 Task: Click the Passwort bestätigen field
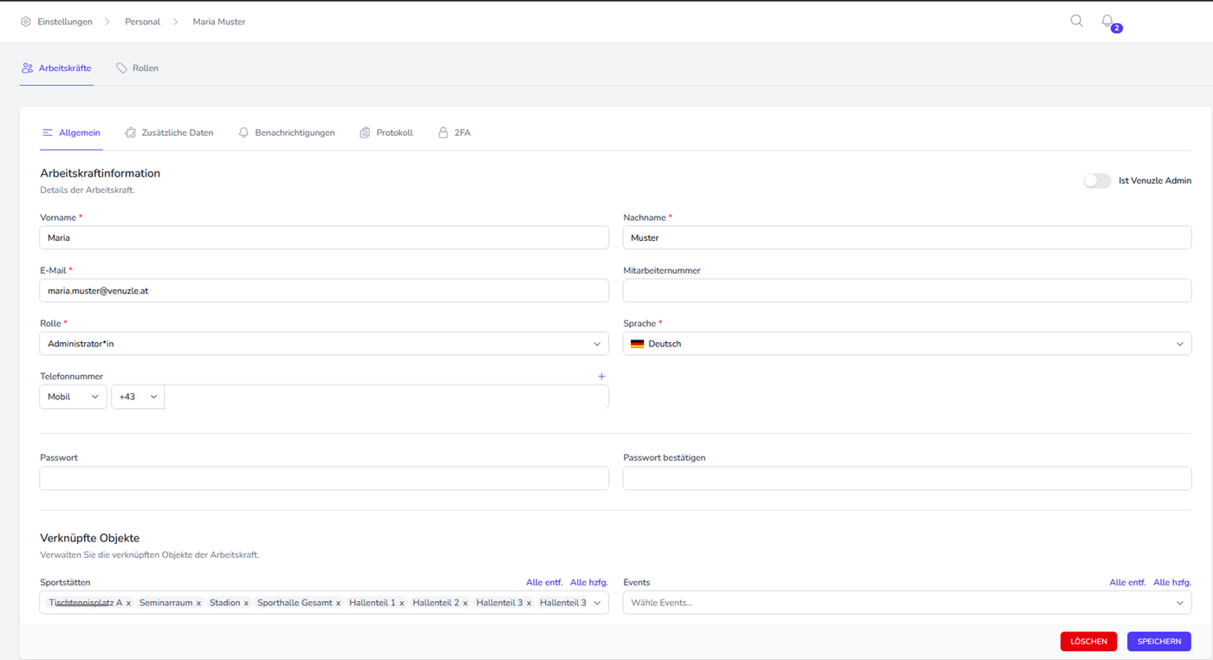tap(907, 478)
